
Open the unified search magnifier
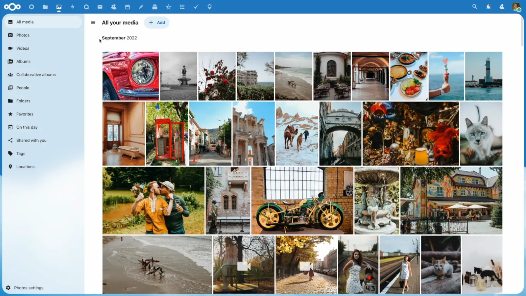pyautogui.click(x=475, y=7)
